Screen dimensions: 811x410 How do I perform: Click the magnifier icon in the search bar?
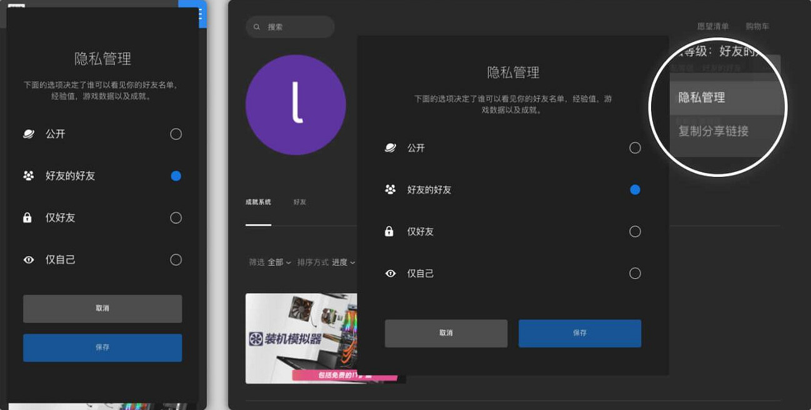(257, 27)
